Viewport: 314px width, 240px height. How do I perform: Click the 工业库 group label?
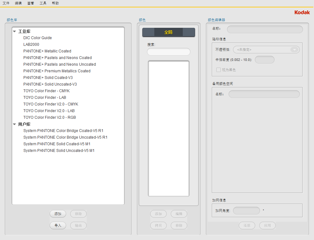point(24,31)
